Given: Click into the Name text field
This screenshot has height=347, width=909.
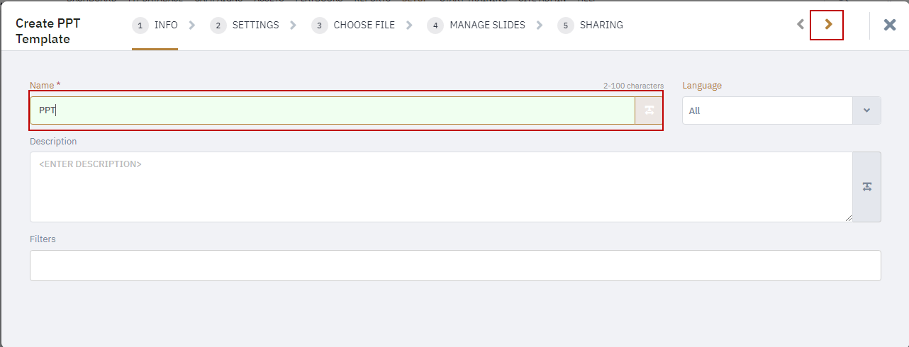Looking at the screenshot, I should (332, 110).
